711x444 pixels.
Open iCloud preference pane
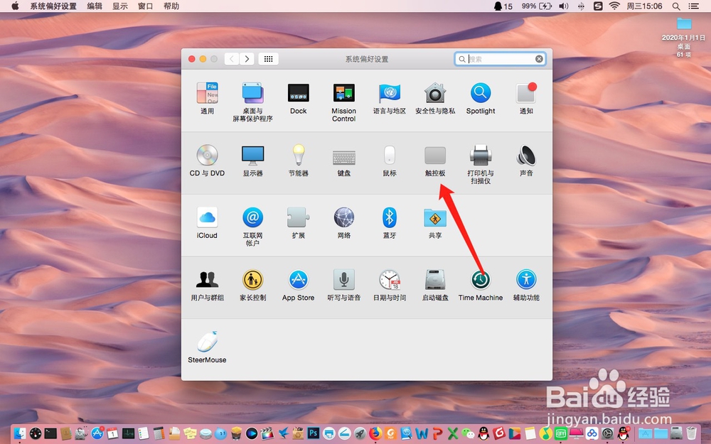207,223
